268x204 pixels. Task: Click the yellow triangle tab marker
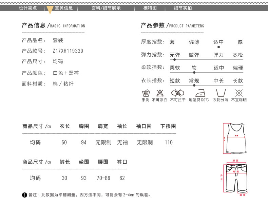(x=50, y=10)
